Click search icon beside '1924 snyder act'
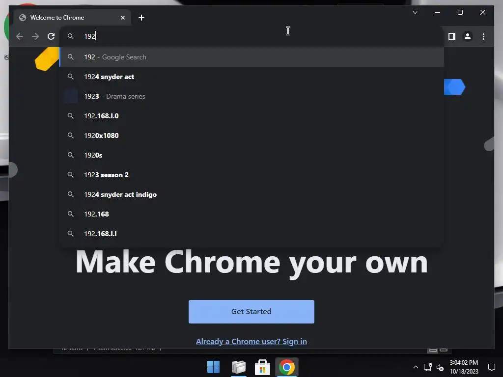The width and height of the screenshot is (503, 377). 71,77
